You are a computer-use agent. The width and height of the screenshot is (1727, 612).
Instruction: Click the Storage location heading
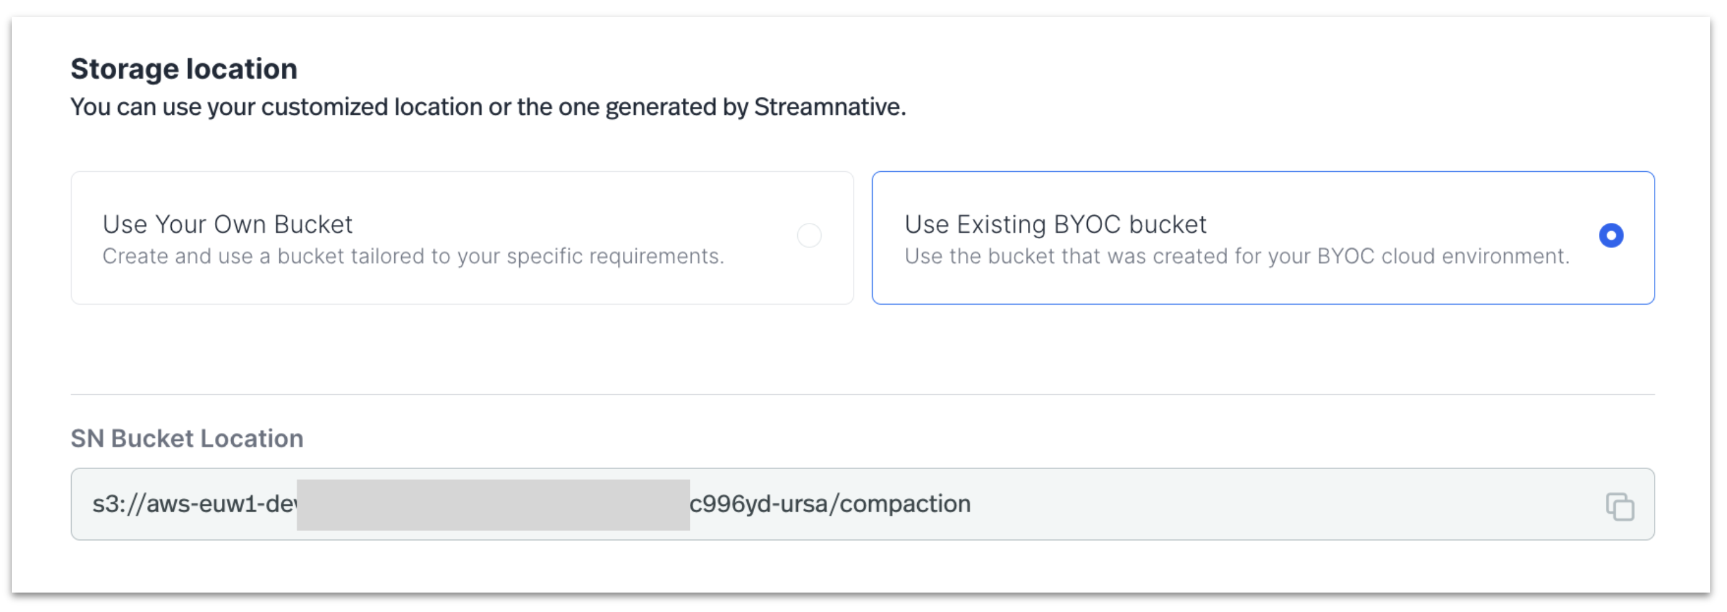[x=184, y=67]
